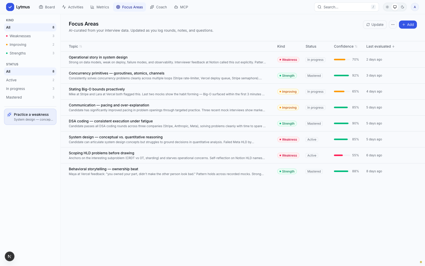Open the more options ellipsis button
This screenshot has height=266, width=425.
(x=393, y=25)
